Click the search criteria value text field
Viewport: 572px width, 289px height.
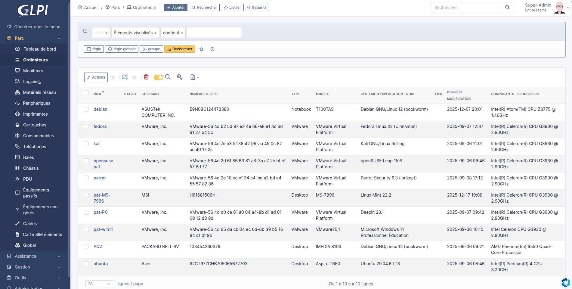coord(214,33)
